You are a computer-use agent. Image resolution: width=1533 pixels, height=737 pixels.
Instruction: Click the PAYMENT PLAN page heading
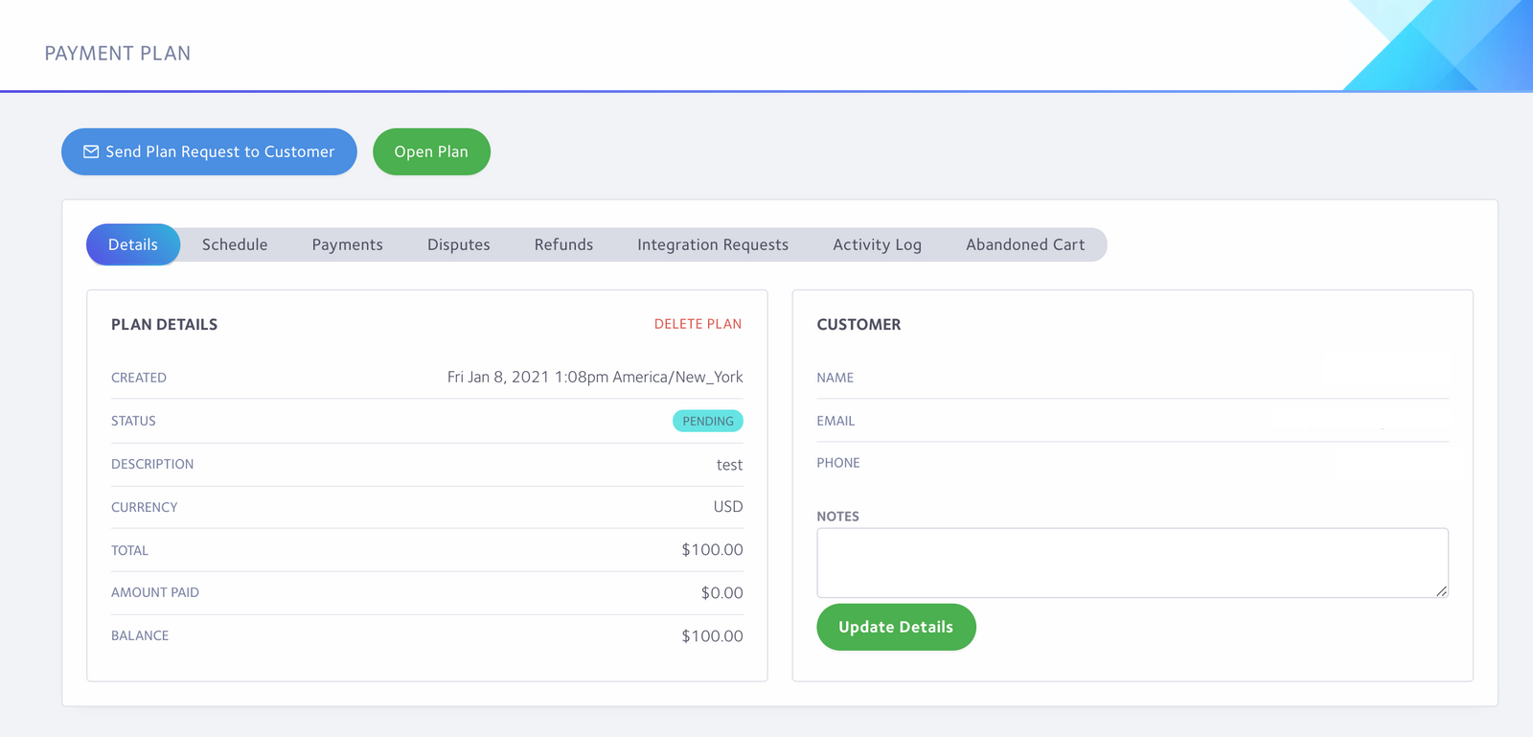[118, 54]
